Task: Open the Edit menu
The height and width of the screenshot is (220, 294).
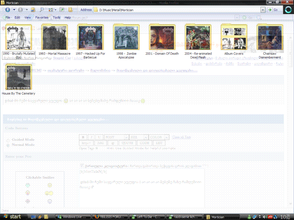Action: 17,17
